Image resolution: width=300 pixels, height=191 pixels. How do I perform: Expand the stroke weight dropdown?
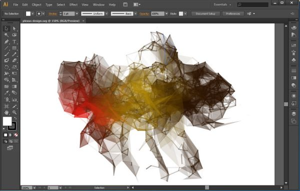[x=77, y=14]
